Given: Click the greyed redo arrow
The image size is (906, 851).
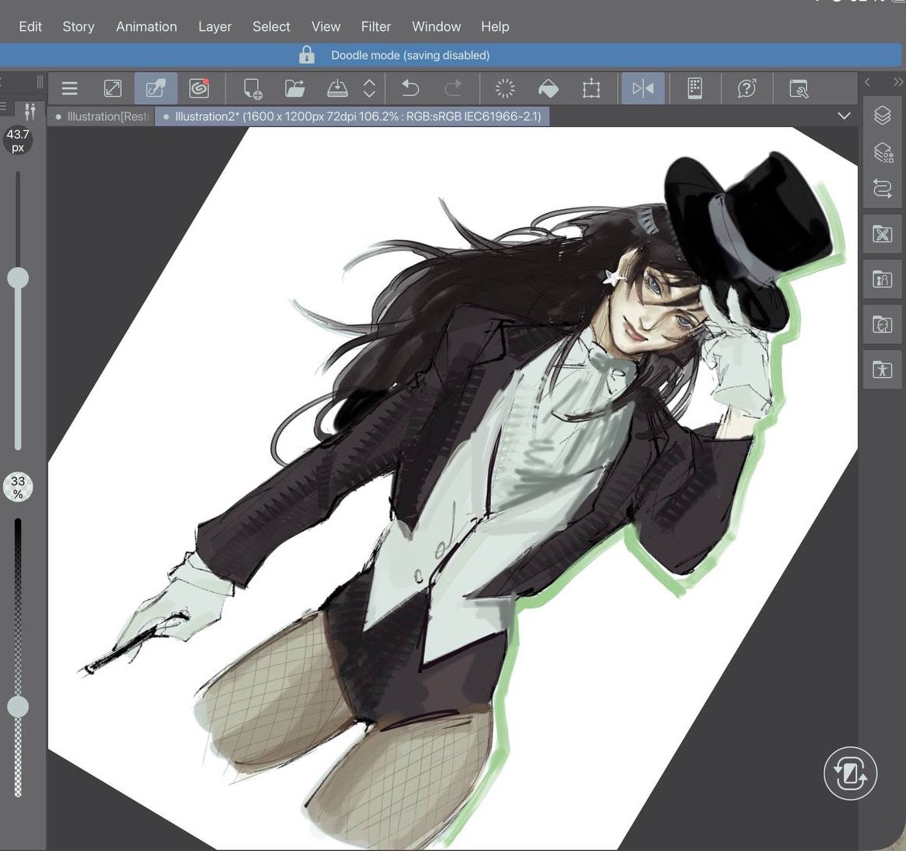Looking at the screenshot, I should (453, 88).
